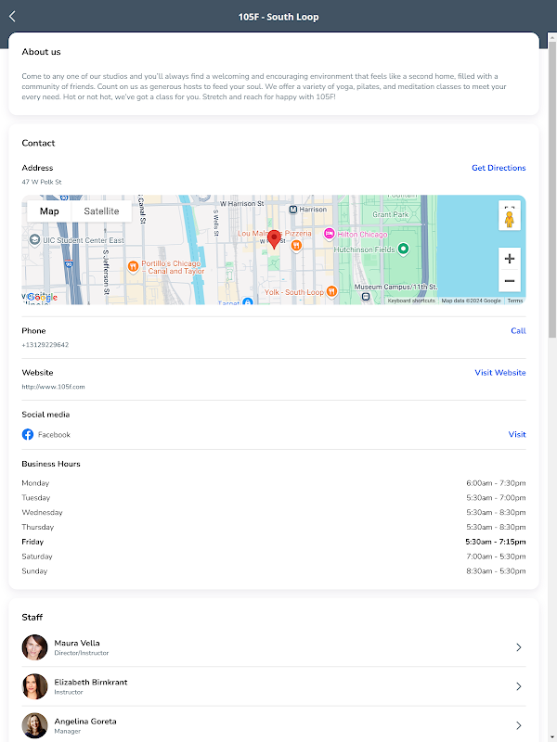The image size is (557, 742).
Task: Call the studio phone number
Action: pyautogui.click(x=518, y=331)
